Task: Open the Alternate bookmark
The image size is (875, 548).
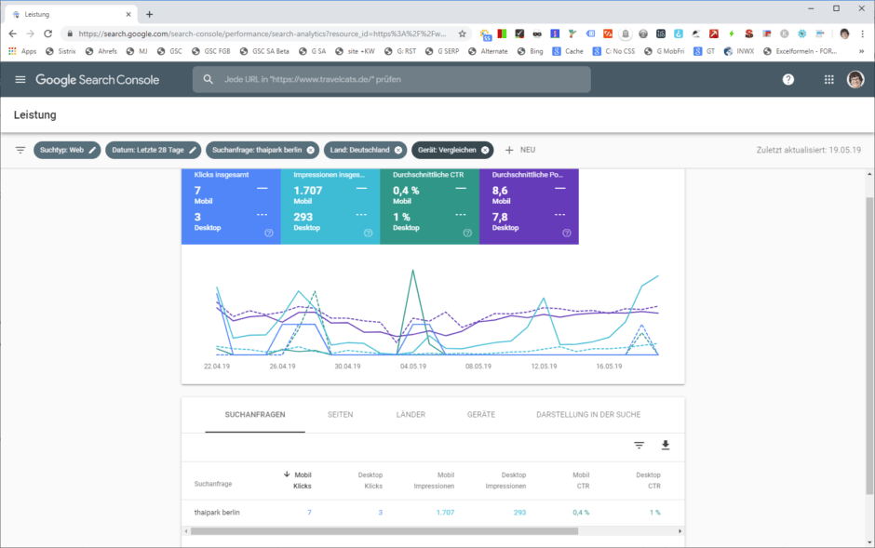Action: tap(488, 51)
